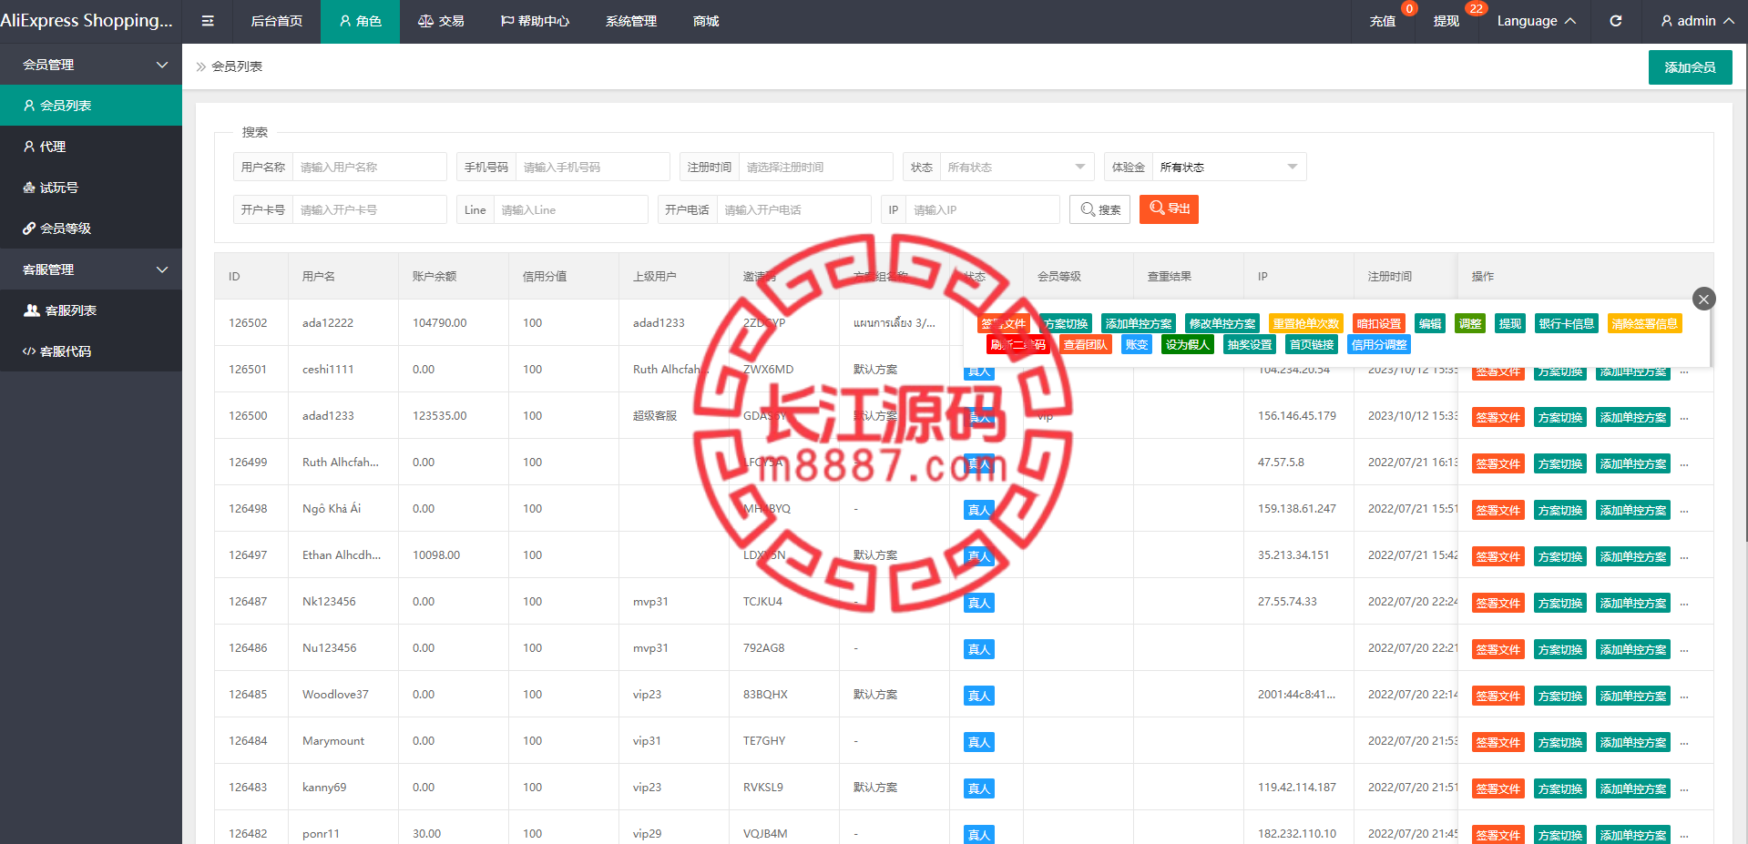Open the 充值 notifications in header
The width and height of the screenshot is (1748, 844).
[x=1383, y=21]
